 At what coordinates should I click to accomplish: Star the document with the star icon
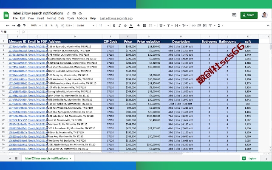(x=68, y=13)
